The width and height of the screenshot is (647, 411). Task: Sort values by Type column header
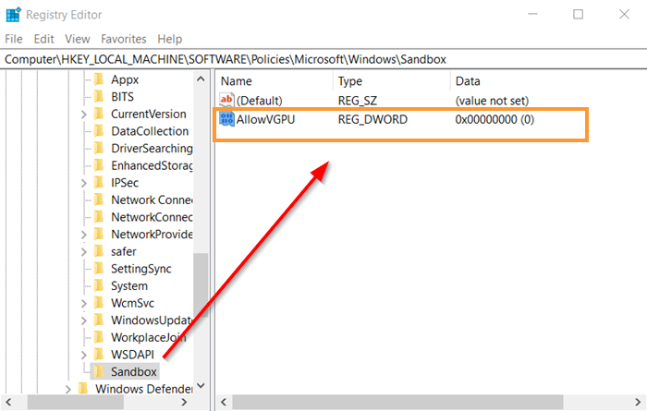[x=391, y=80]
